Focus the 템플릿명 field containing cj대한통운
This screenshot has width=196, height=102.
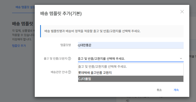131,45
